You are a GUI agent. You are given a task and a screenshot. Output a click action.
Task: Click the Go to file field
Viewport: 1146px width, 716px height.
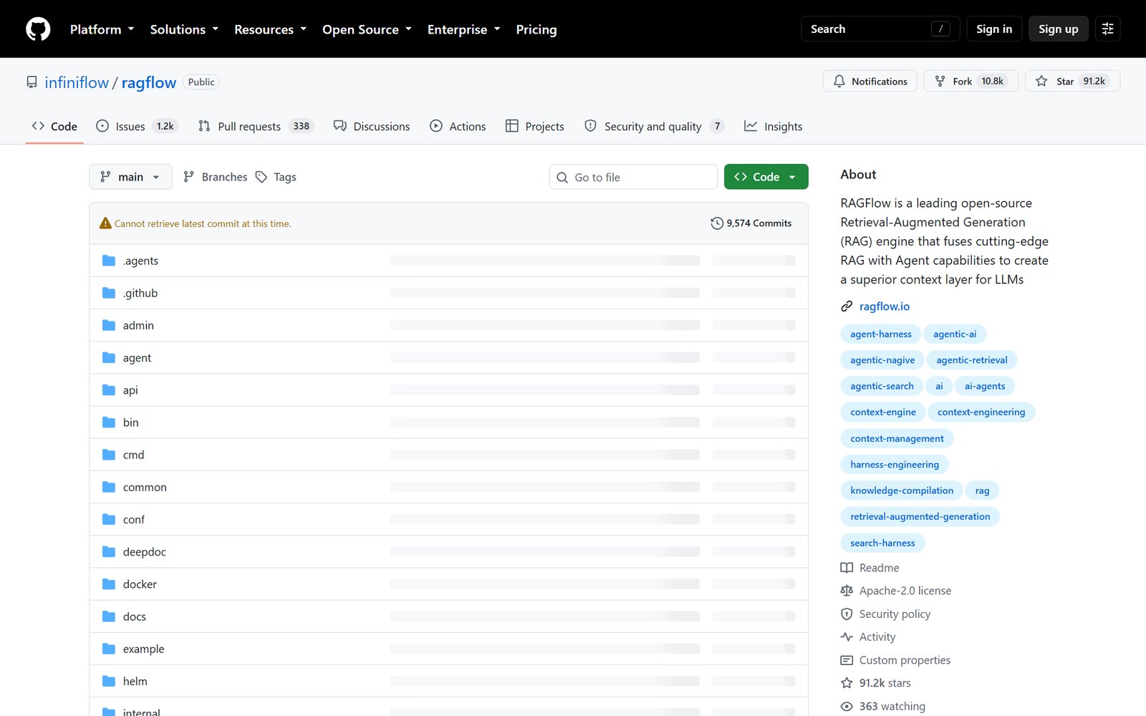[633, 177]
